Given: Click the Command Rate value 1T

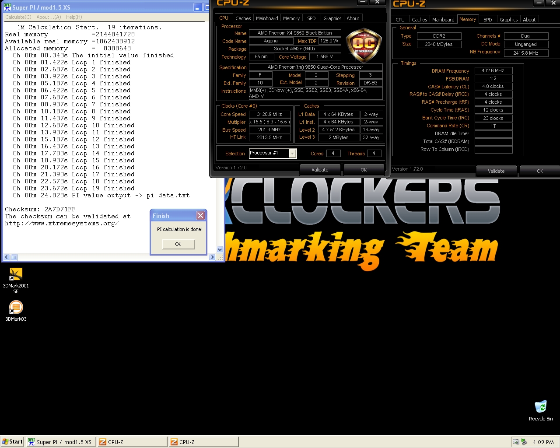Looking at the screenshot, I should tap(493, 126).
